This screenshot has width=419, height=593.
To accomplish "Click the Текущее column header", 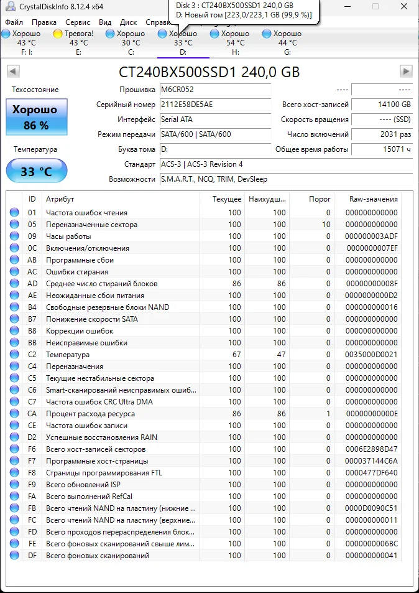I will click(x=223, y=199).
